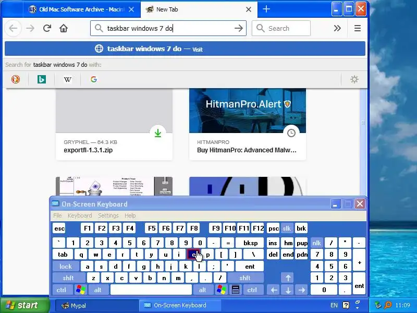417x313 pixels.
Task: Click the right arrow key on keyboard
Action: pos(302,290)
